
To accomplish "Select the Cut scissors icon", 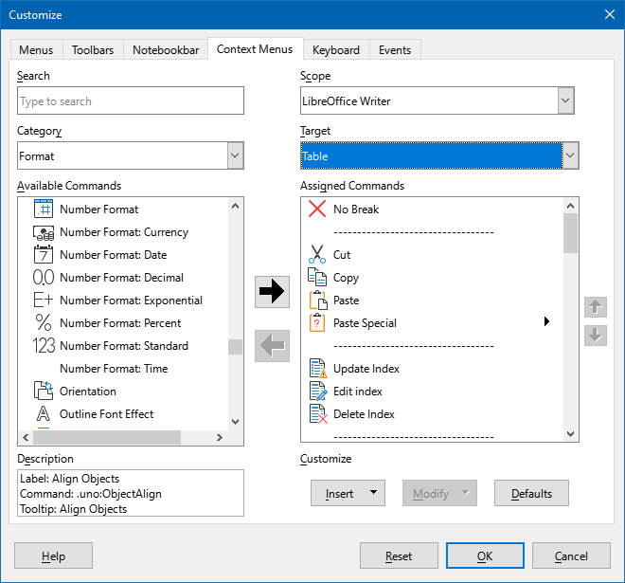I will click(317, 255).
